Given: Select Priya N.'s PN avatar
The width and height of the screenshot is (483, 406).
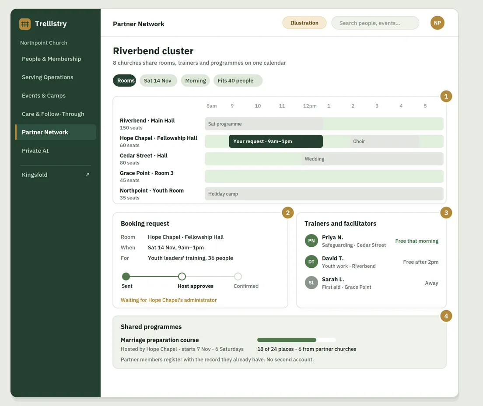Looking at the screenshot, I should click(311, 241).
